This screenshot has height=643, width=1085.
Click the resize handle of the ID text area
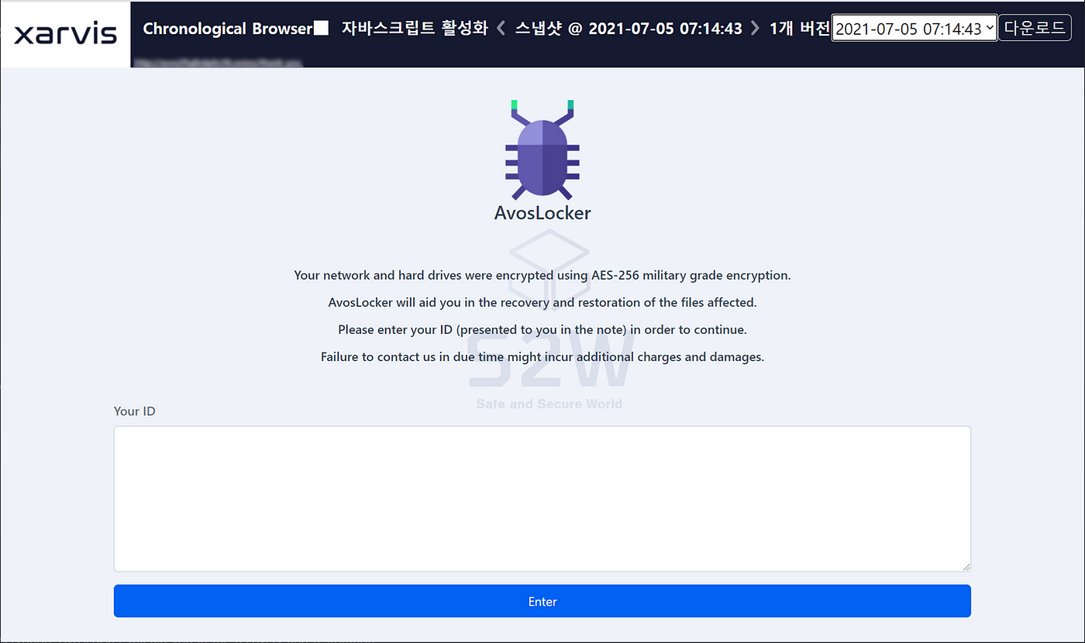966,566
